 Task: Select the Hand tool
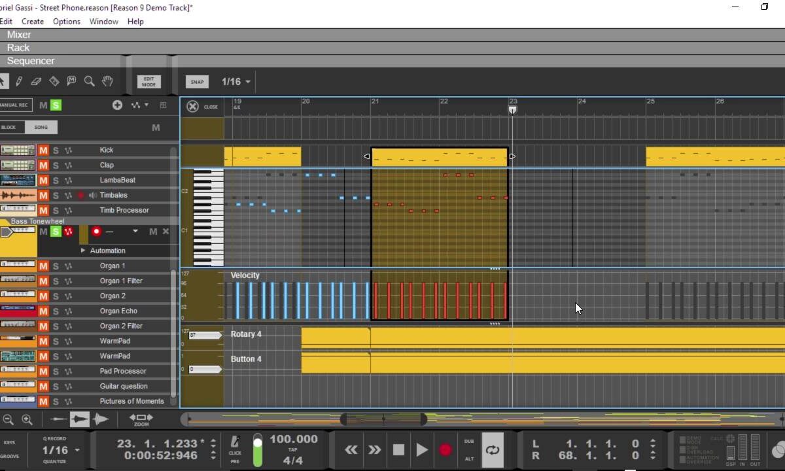[x=107, y=81]
